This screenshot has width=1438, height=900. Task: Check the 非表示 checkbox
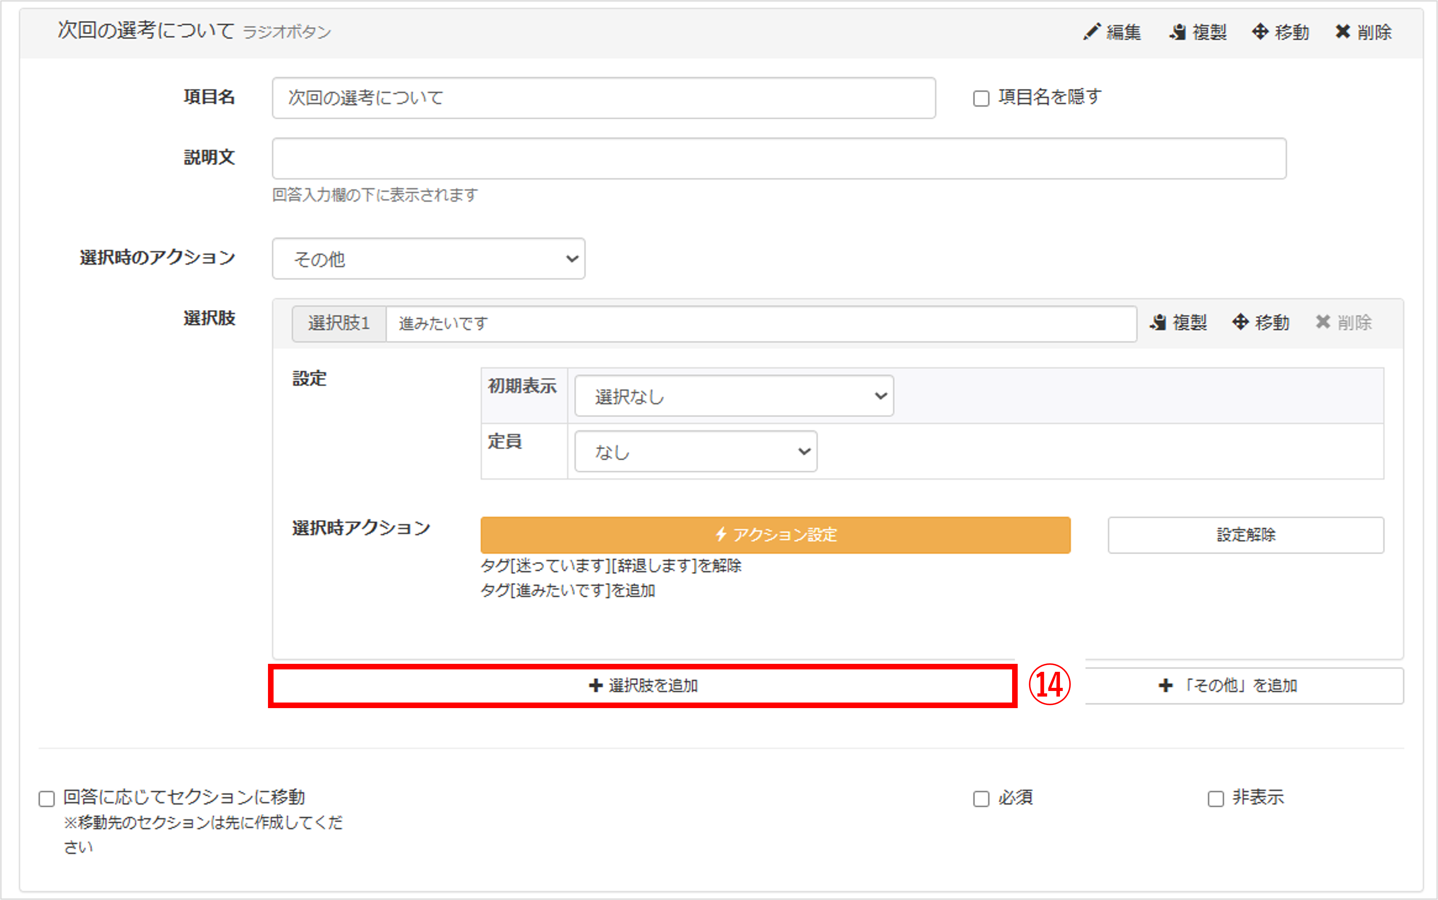(x=1215, y=798)
